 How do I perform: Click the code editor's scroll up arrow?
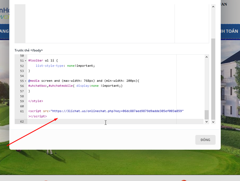pos(207,57)
